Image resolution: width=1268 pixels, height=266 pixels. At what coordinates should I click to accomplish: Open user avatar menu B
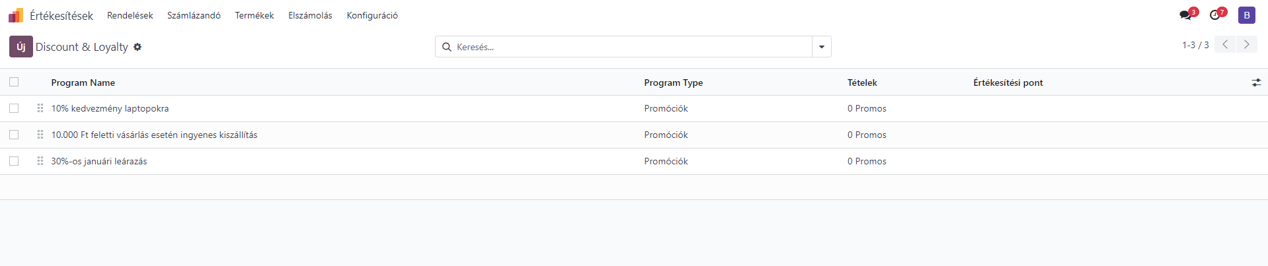point(1247,15)
